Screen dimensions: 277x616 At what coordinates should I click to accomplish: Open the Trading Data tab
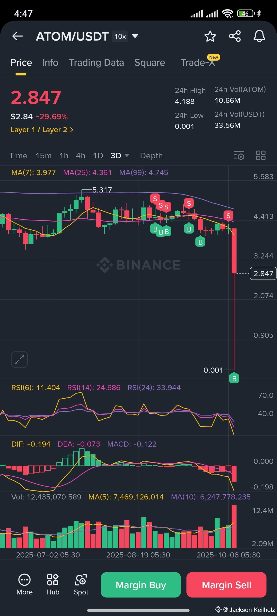96,63
